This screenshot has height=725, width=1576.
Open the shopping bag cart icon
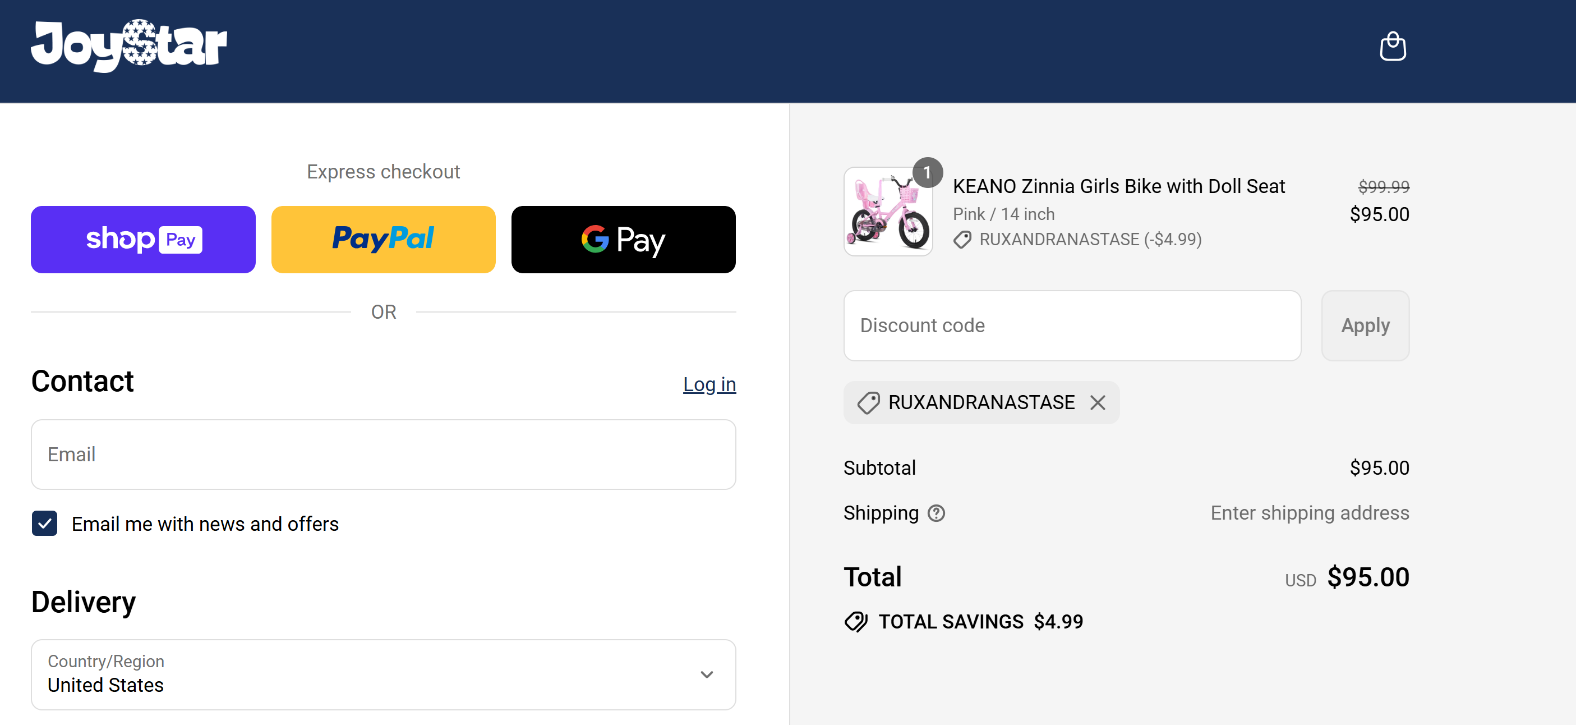(x=1393, y=47)
